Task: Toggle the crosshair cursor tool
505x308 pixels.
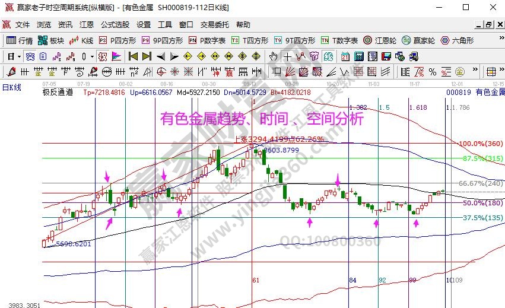Action: pyautogui.click(x=287, y=56)
